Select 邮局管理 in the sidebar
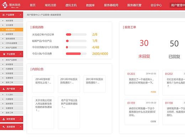 pos(11,34)
